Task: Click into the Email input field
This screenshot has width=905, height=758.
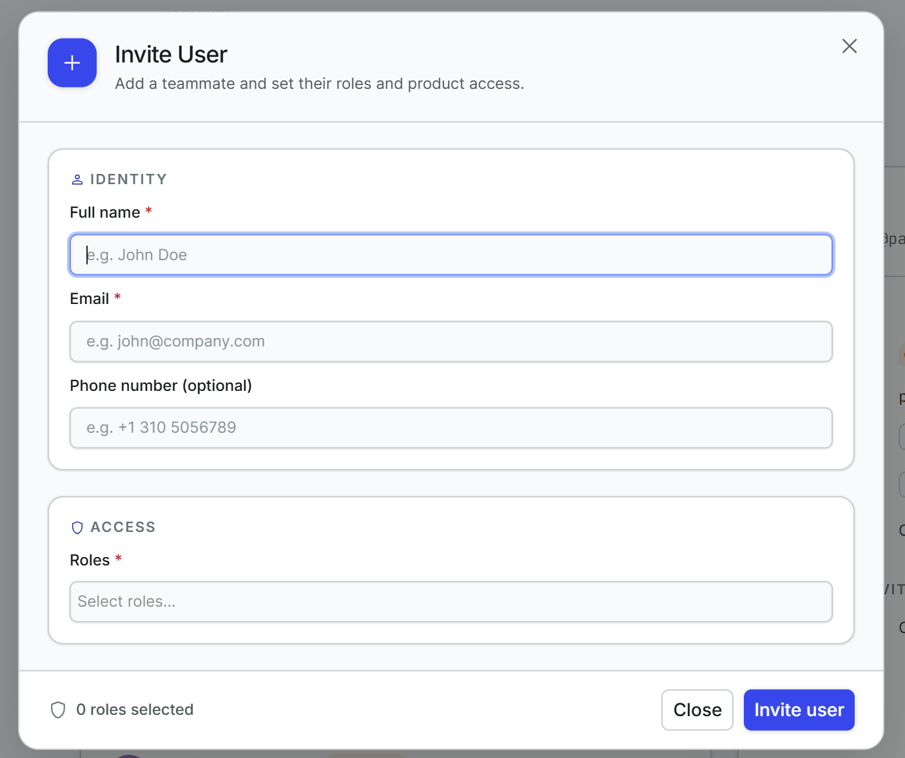Action: pyautogui.click(x=451, y=341)
